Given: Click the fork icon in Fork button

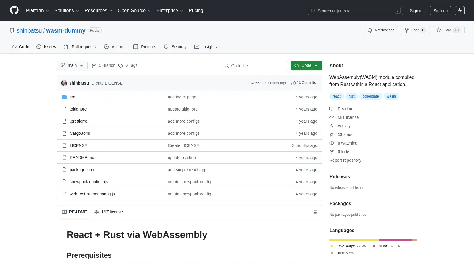Looking at the screenshot, I should [x=407, y=30].
